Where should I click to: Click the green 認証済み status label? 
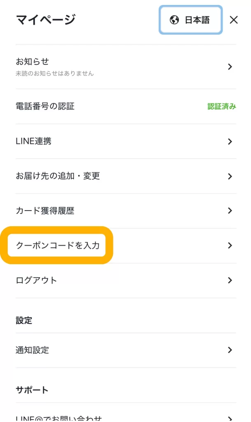pyautogui.click(x=222, y=106)
